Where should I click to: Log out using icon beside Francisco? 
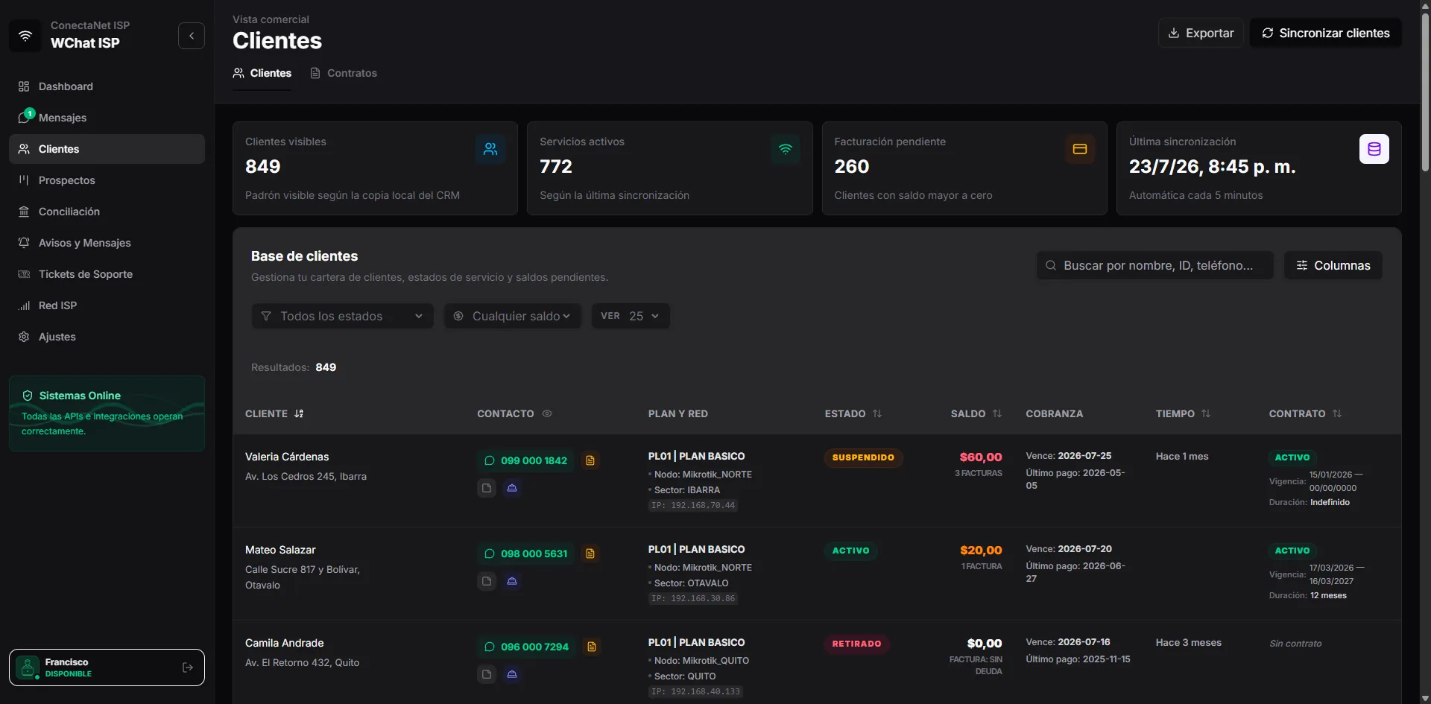(188, 667)
